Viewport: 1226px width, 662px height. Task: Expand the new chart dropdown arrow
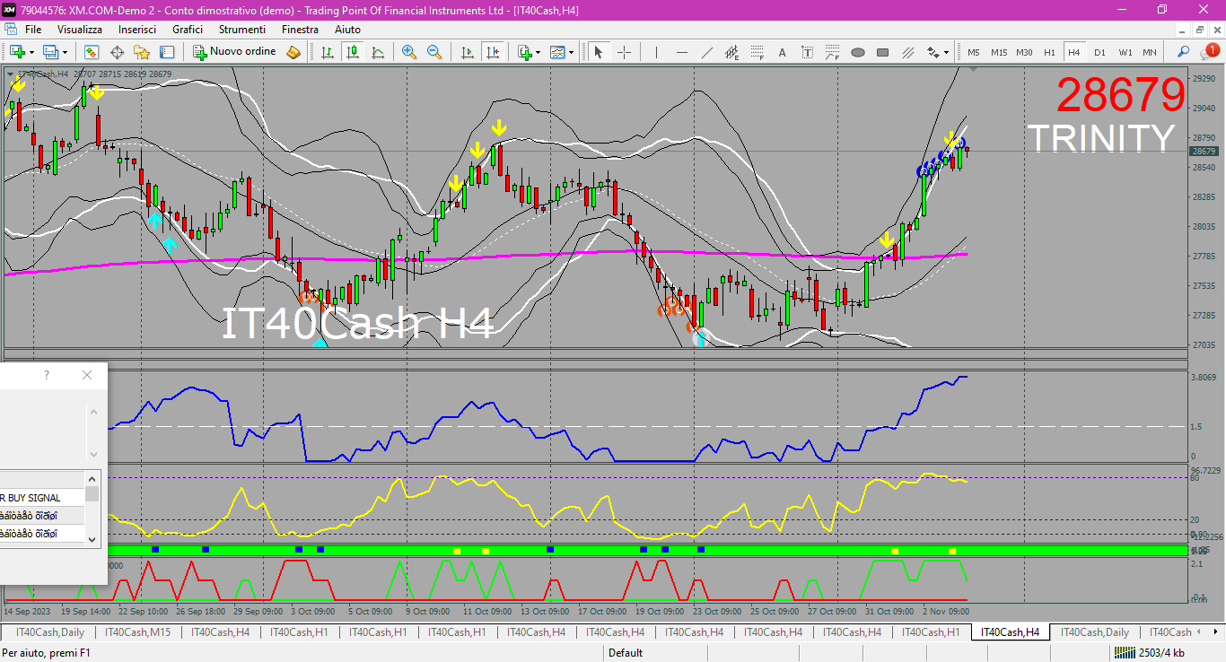pyautogui.click(x=32, y=52)
